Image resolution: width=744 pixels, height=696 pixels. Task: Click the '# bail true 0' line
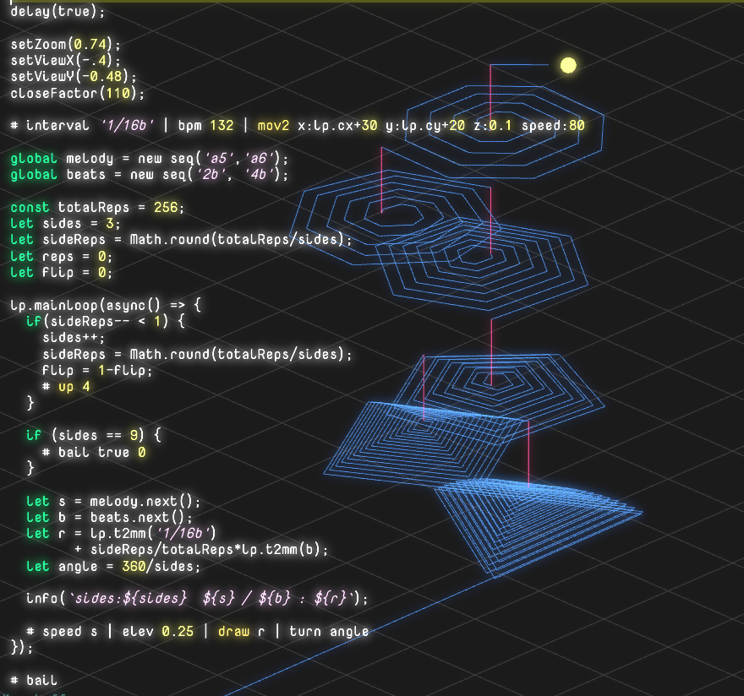click(x=94, y=452)
